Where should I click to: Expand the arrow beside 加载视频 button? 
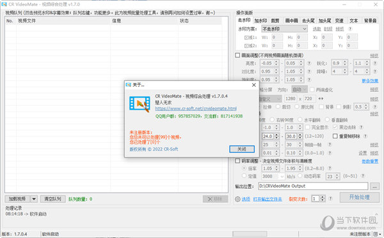pos(34,199)
